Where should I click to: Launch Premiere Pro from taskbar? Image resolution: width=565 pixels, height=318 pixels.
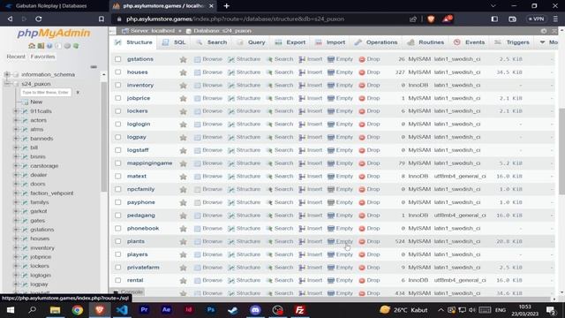[x=144, y=310]
